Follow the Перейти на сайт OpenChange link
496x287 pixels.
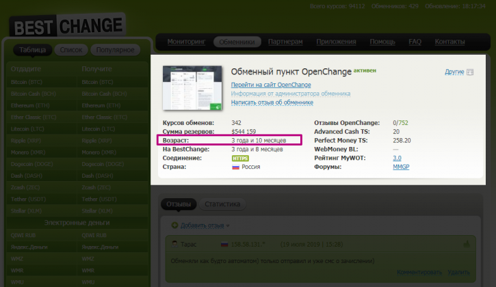pos(271,85)
